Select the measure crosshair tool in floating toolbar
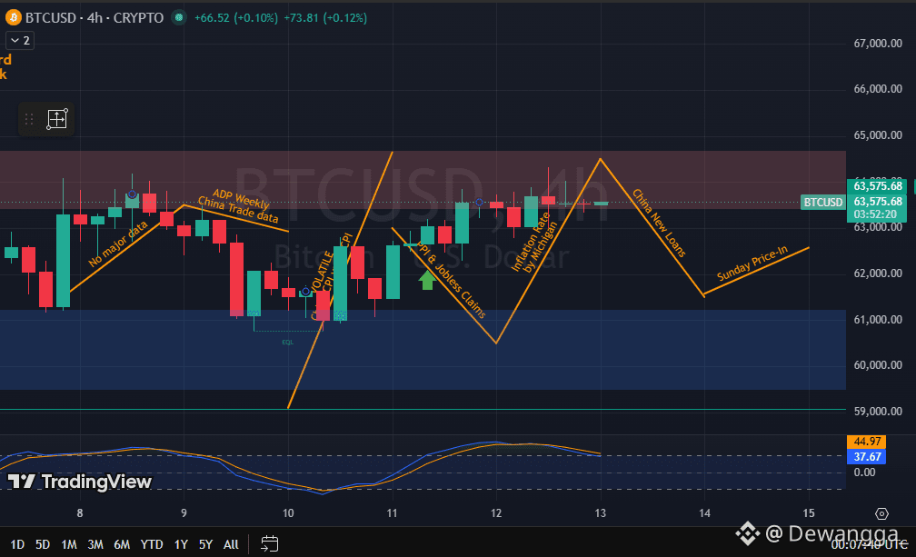This screenshot has height=557, width=916. click(57, 119)
